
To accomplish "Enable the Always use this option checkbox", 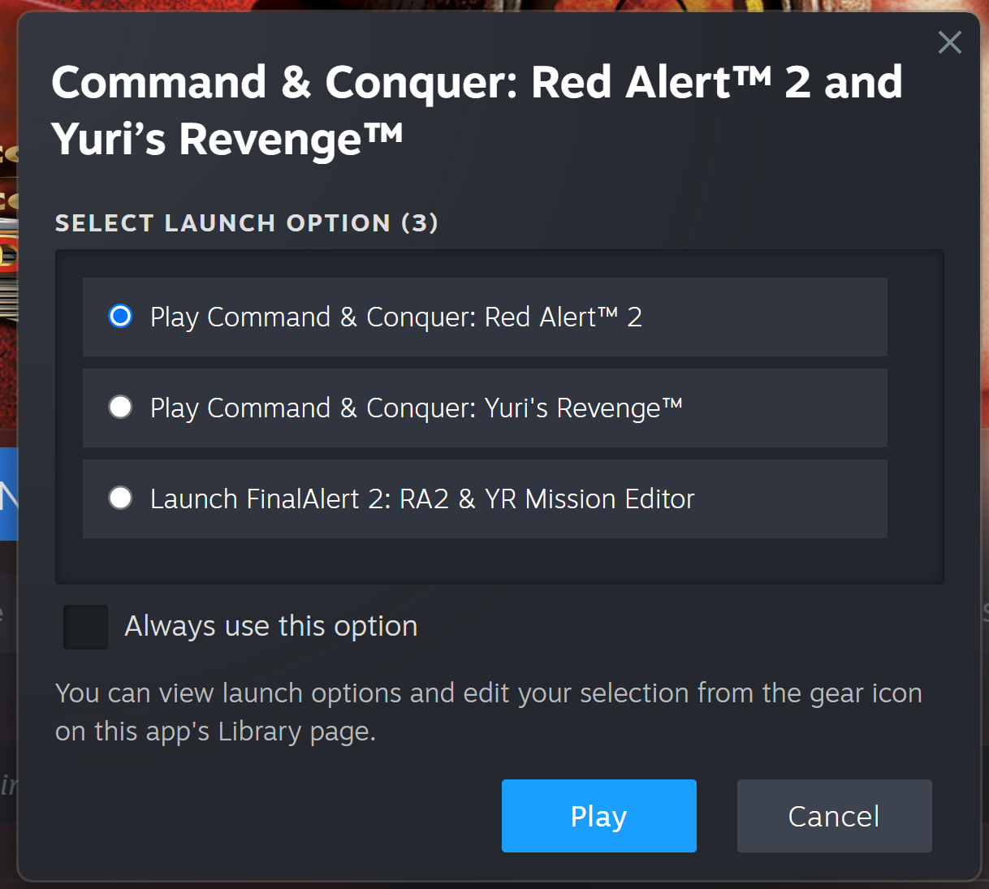I will 86,627.
